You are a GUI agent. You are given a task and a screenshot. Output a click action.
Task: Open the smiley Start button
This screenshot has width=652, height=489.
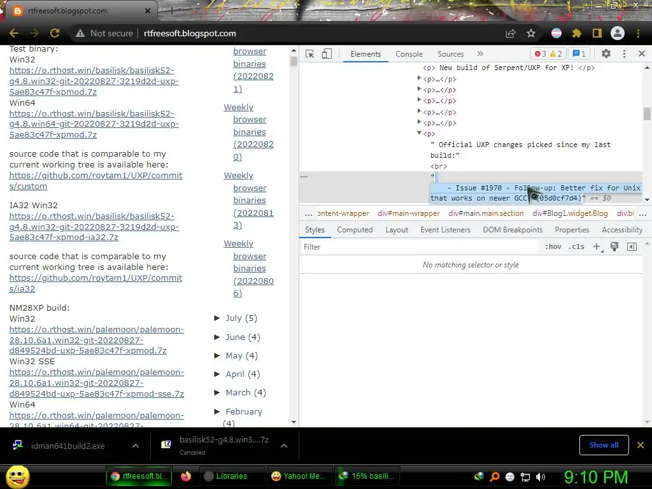click(17, 476)
